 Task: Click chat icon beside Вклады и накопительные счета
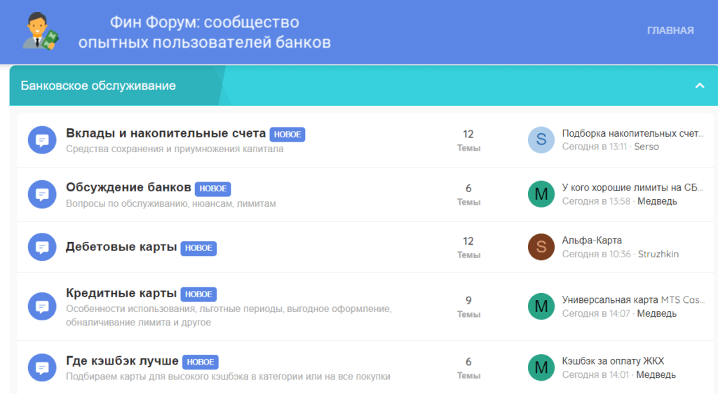point(41,140)
